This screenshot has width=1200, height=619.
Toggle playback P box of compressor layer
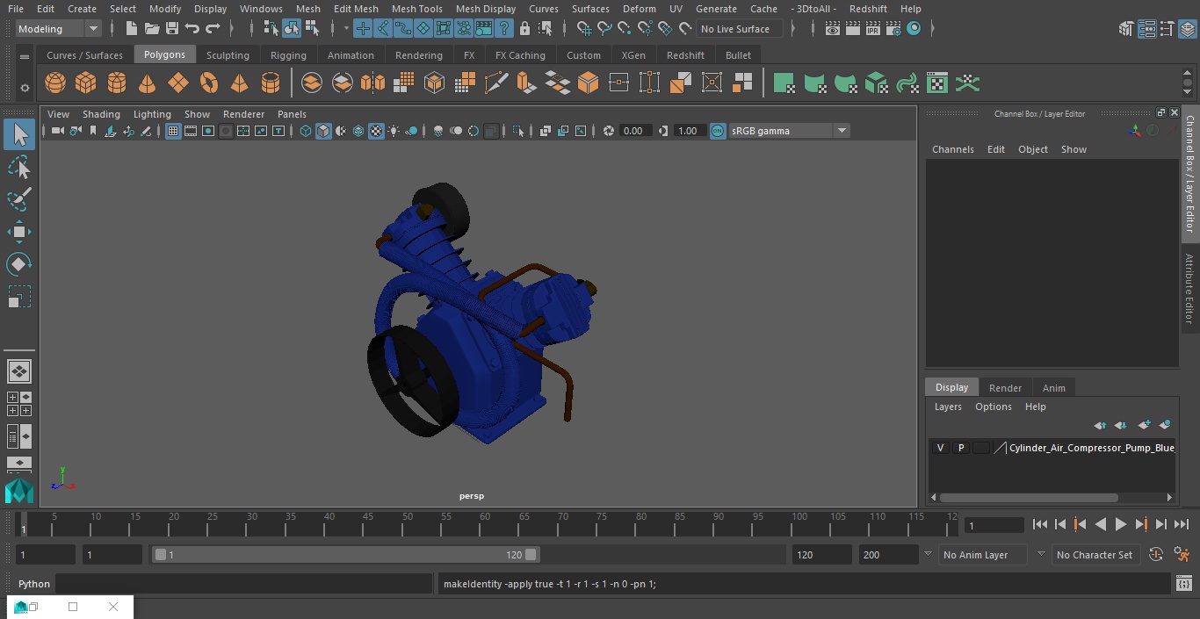pos(961,448)
